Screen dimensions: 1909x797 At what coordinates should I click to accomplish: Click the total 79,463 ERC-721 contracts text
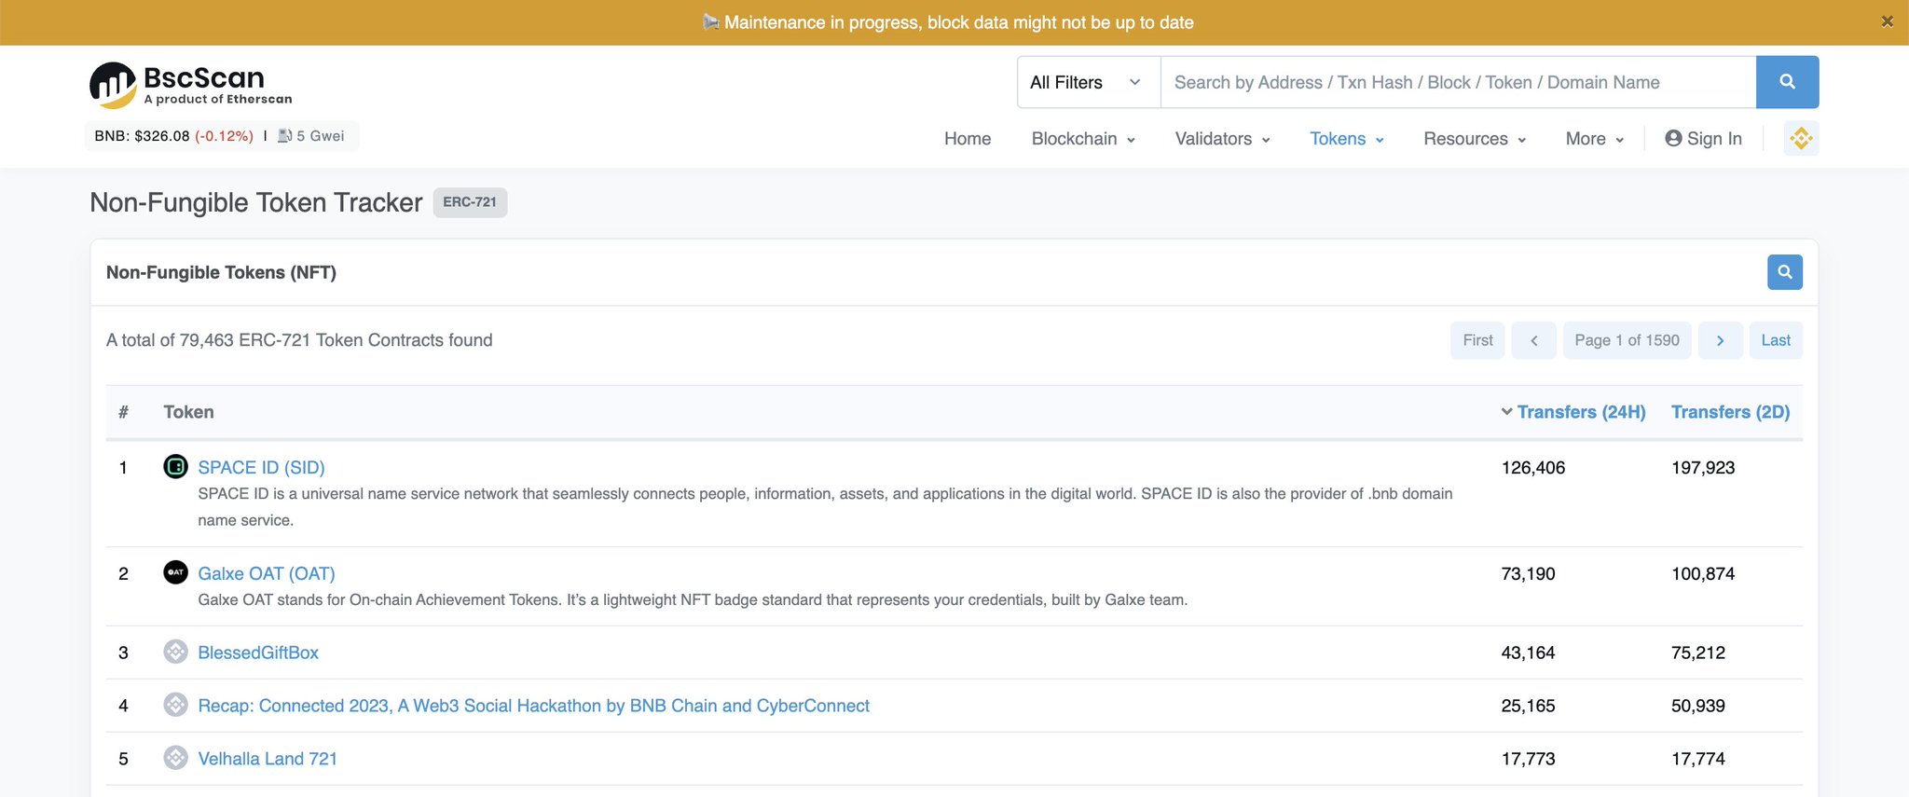tap(299, 340)
